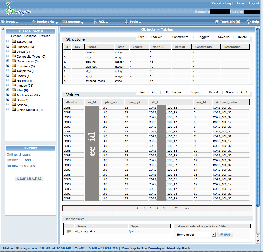
Task: Click the Images folder icon
Action: tap(13, 85)
